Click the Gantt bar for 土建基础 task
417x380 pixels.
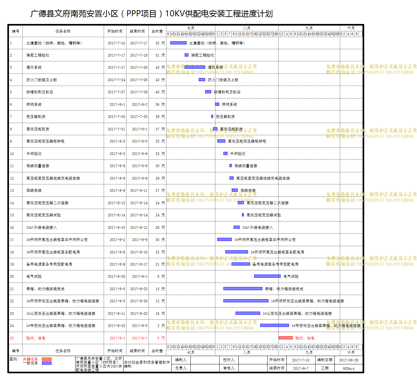pos(178,43)
